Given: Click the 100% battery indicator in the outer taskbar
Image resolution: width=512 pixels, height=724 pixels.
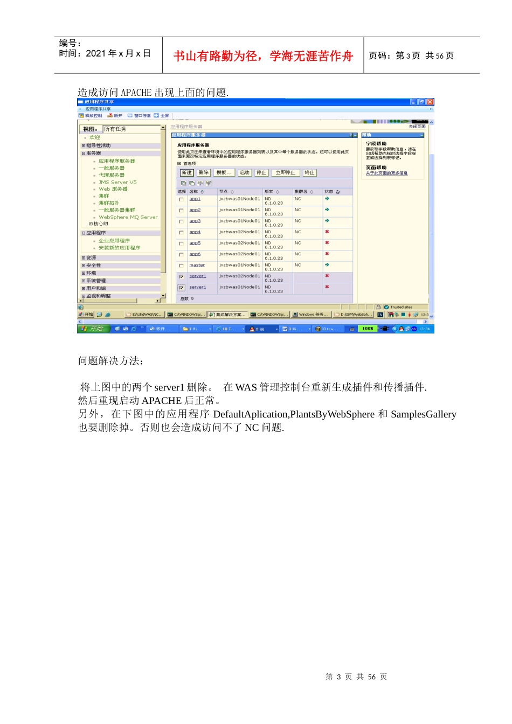Looking at the screenshot, I should tap(368, 329).
